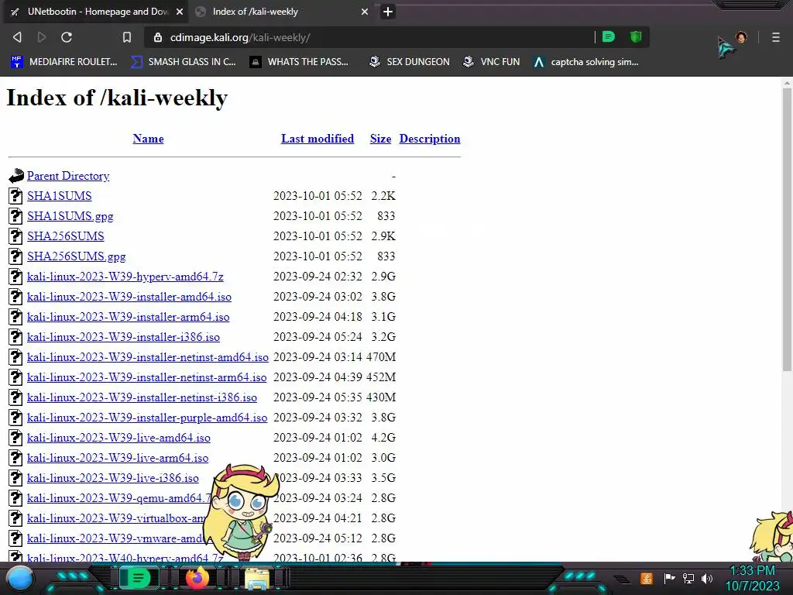The image size is (793, 595).
Task: Open the green browser taskbar icon
Action: coord(139,578)
